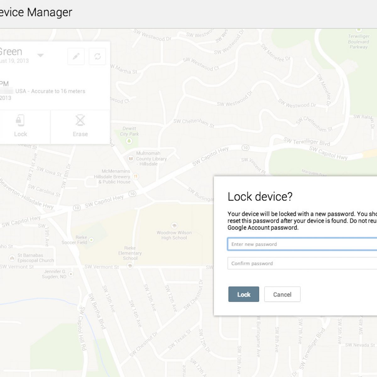The image size is (377, 377).
Task: Select the Lock phone icon in device card
Action: pos(20,121)
